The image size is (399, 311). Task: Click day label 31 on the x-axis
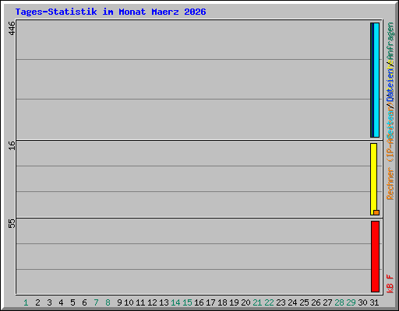[x=374, y=302]
